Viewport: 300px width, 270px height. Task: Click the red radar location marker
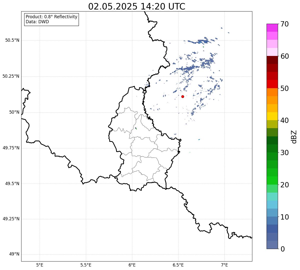pos(183,96)
